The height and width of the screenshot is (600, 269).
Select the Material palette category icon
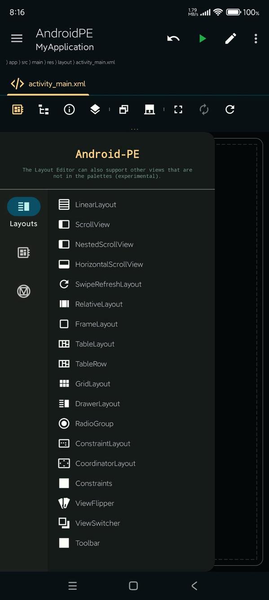[x=24, y=292]
